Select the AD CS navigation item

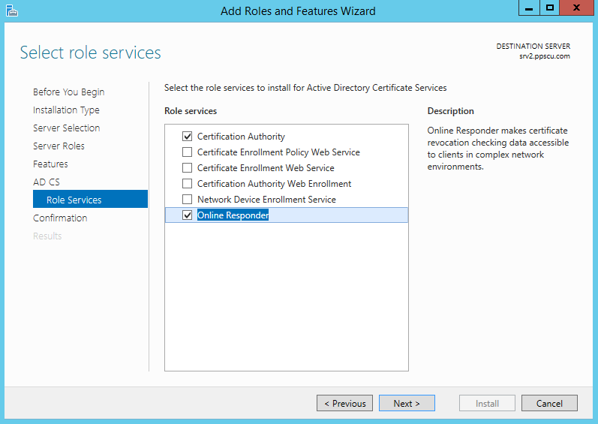click(47, 182)
